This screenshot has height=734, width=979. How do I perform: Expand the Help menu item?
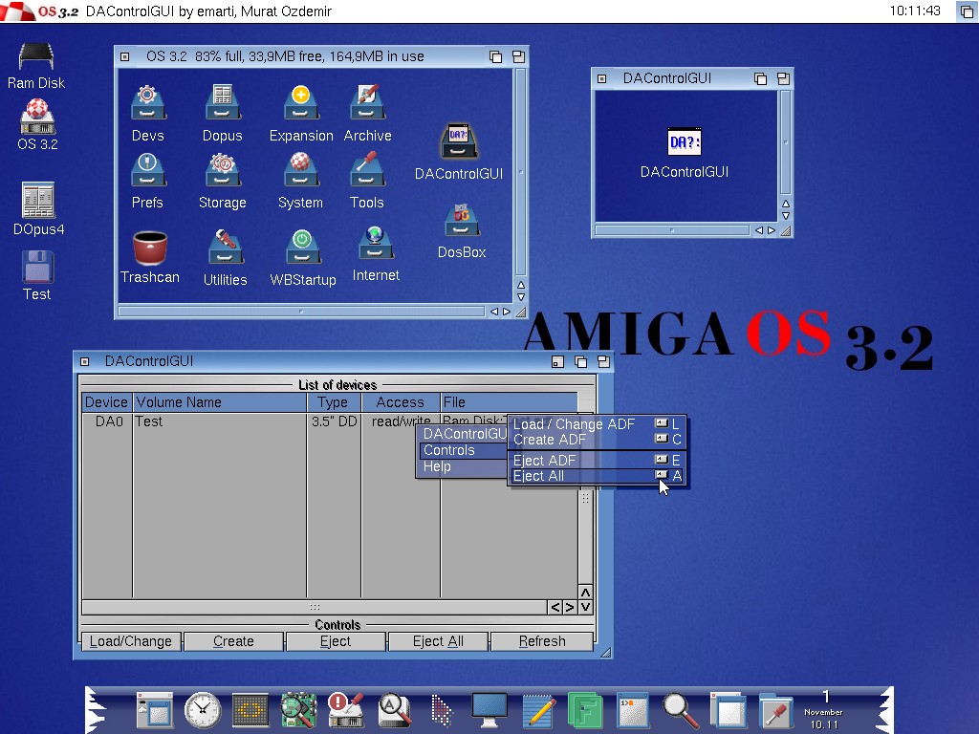438,466
